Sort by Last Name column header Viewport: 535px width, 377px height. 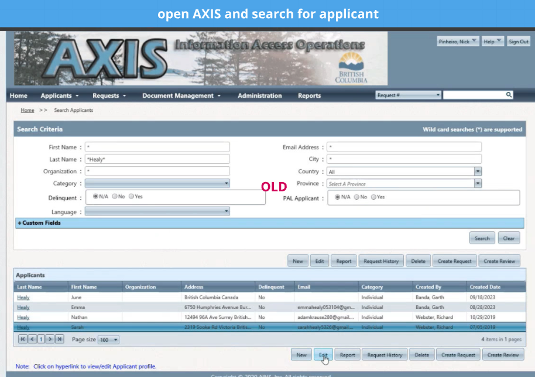[29, 287]
